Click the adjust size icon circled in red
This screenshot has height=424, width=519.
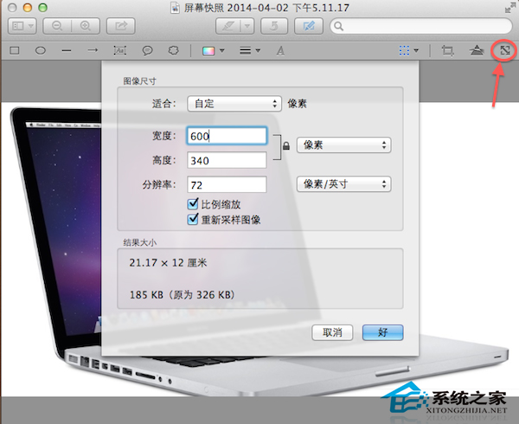502,51
